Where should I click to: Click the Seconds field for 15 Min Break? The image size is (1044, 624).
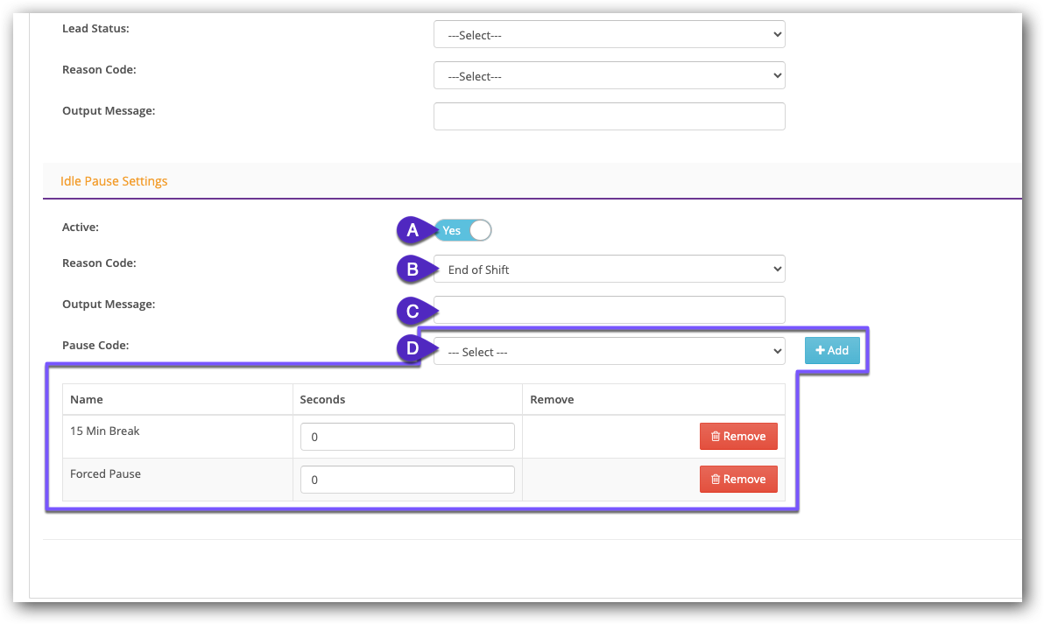point(407,436)
